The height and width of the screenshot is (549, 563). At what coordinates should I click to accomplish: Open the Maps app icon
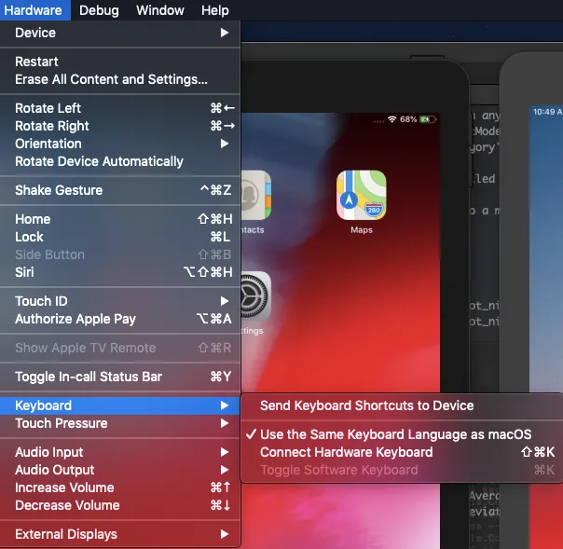[x=362, y=195]
